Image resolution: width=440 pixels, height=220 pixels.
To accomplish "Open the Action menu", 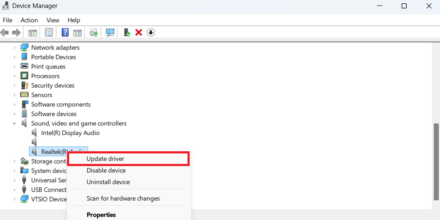I will click(29, 20).
